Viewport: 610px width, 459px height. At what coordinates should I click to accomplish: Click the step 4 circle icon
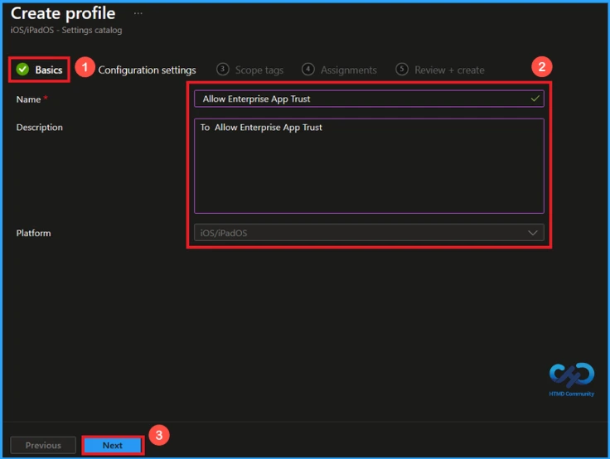click(308, 70)
